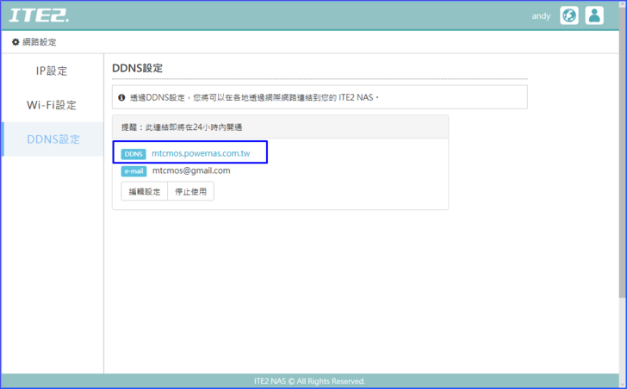Click the gear icon beside 網路設定
The height and width of the screenshot is (389, 627).
click(16, 42)
